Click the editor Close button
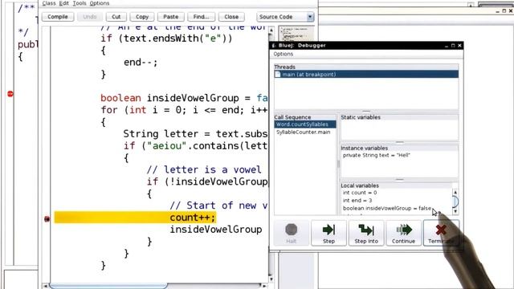Screen dimensions: 514x289 [x=231, y=17]
